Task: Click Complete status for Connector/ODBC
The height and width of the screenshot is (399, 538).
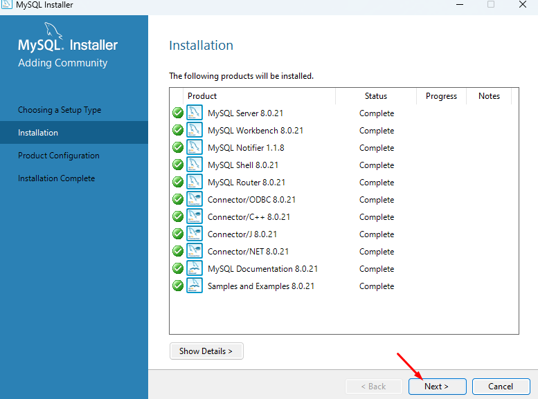Action: pos(377,199)
